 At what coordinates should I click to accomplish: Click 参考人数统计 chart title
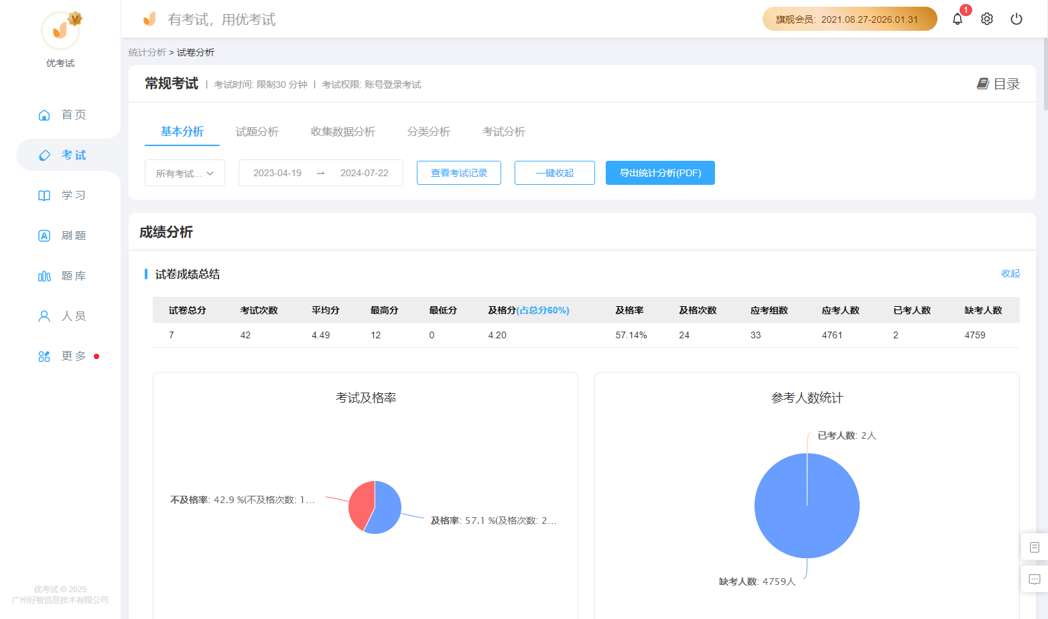[807, 398]
